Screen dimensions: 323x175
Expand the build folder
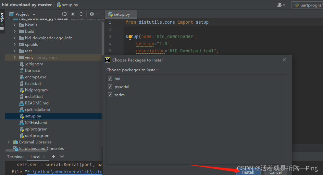click(15, 31)
